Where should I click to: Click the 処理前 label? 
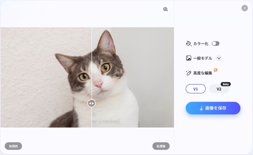13,146
